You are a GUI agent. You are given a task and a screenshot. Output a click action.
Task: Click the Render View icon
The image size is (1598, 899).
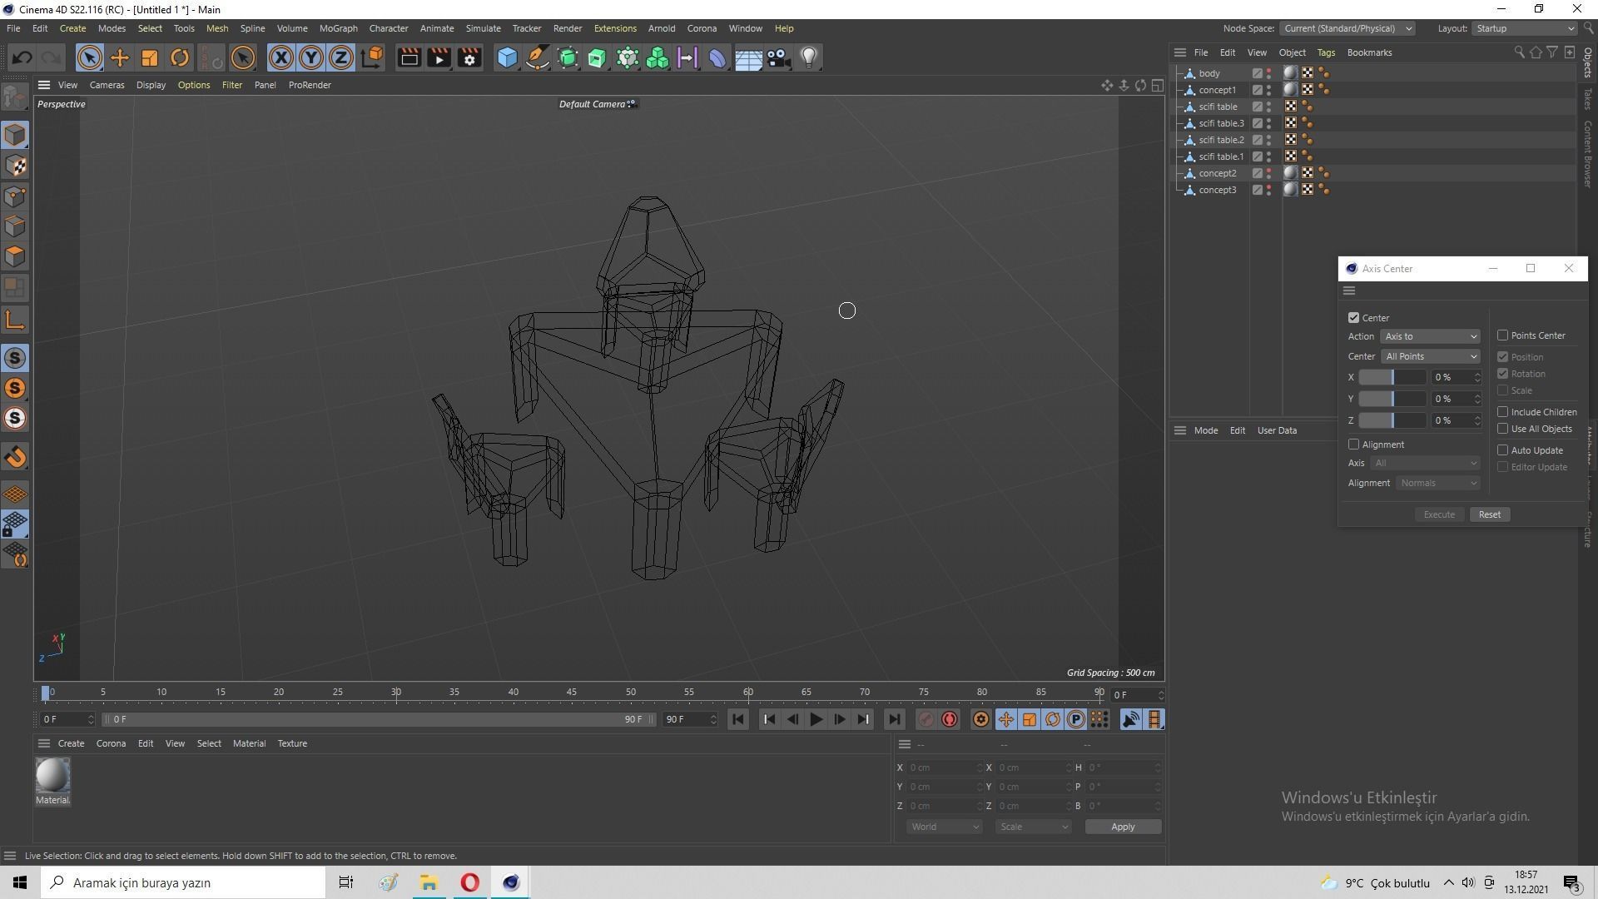click(409, 57)
